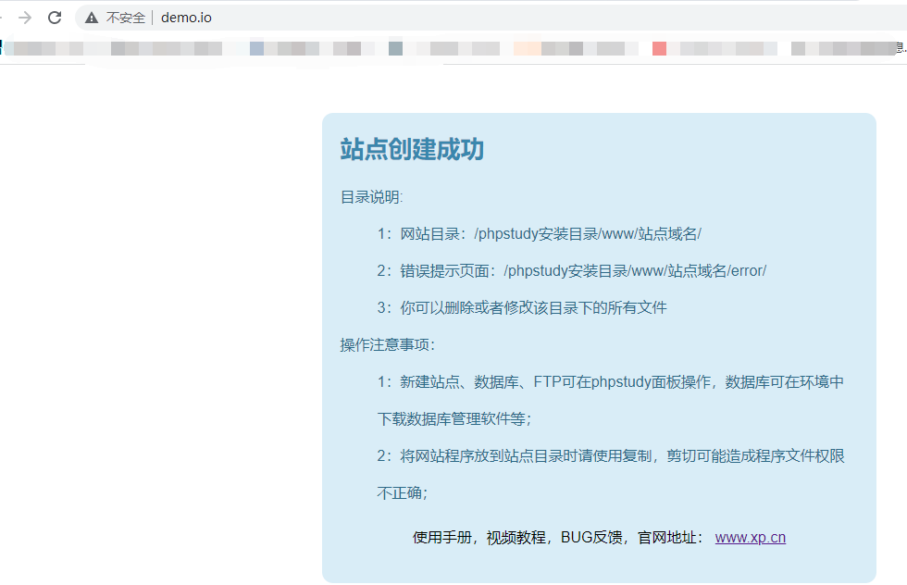Click the 不安全 security label
907x585 pixels.
coord(125,18)
